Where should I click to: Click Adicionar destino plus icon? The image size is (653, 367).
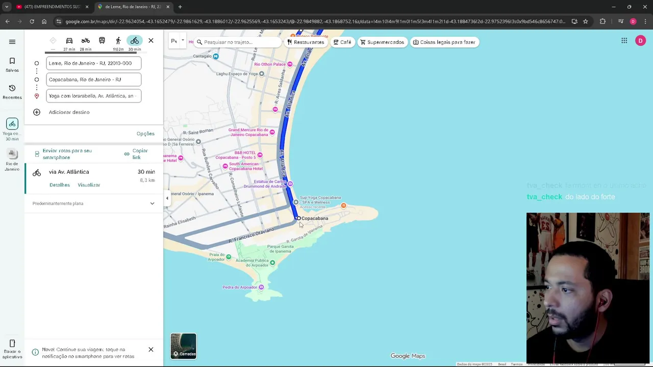pos(37,112)
